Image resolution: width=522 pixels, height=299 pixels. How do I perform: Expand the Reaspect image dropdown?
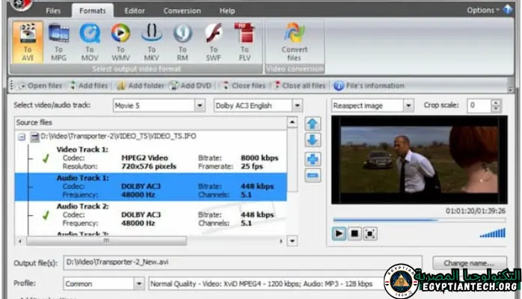tap(408, 106)
